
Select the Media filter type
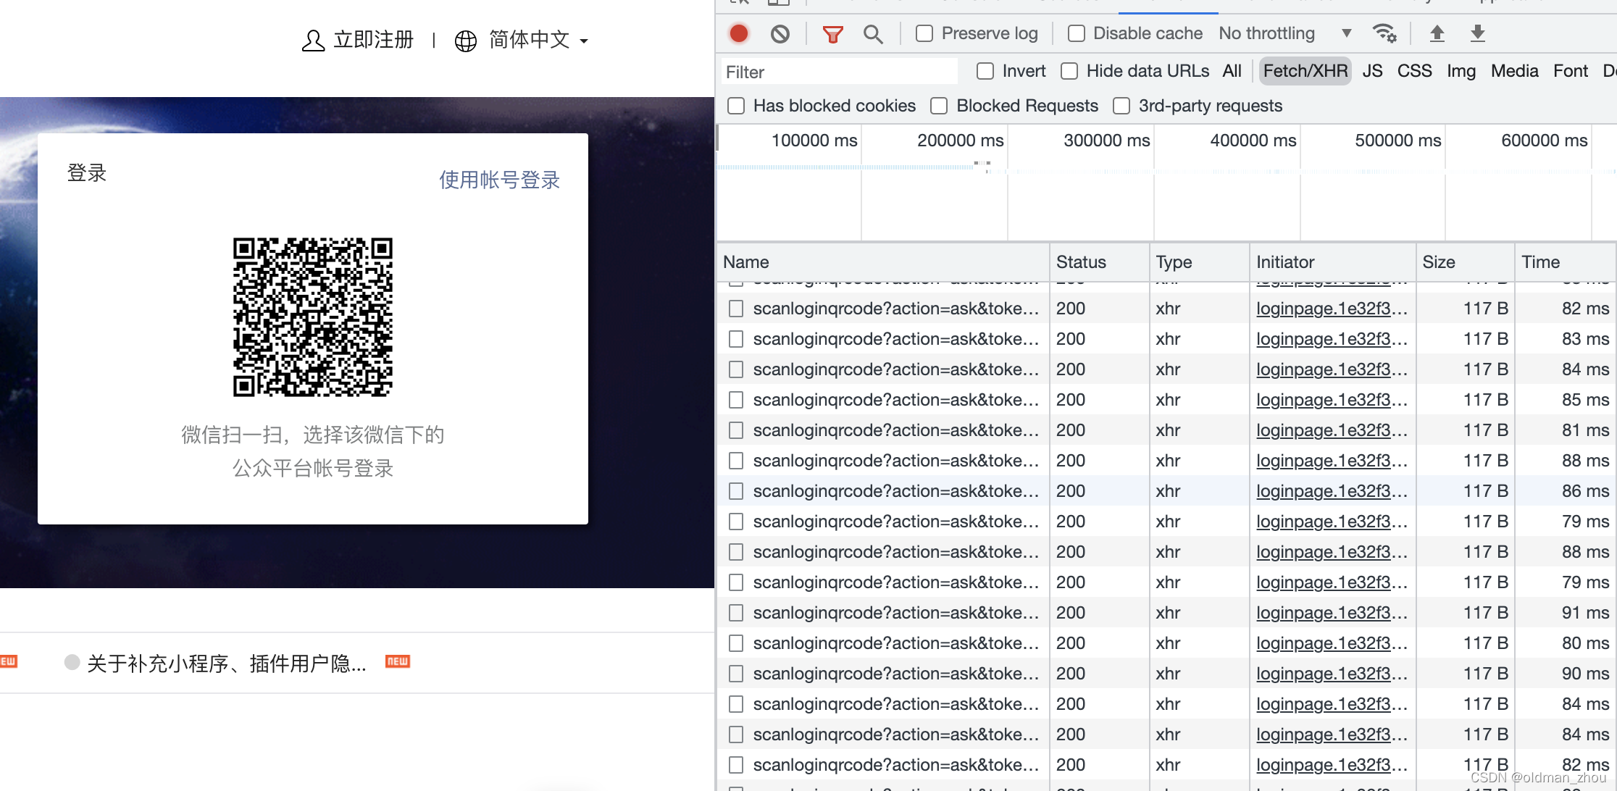tap(1514, 71)
